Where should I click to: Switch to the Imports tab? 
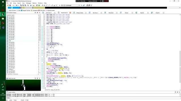[x=142, y=13]
